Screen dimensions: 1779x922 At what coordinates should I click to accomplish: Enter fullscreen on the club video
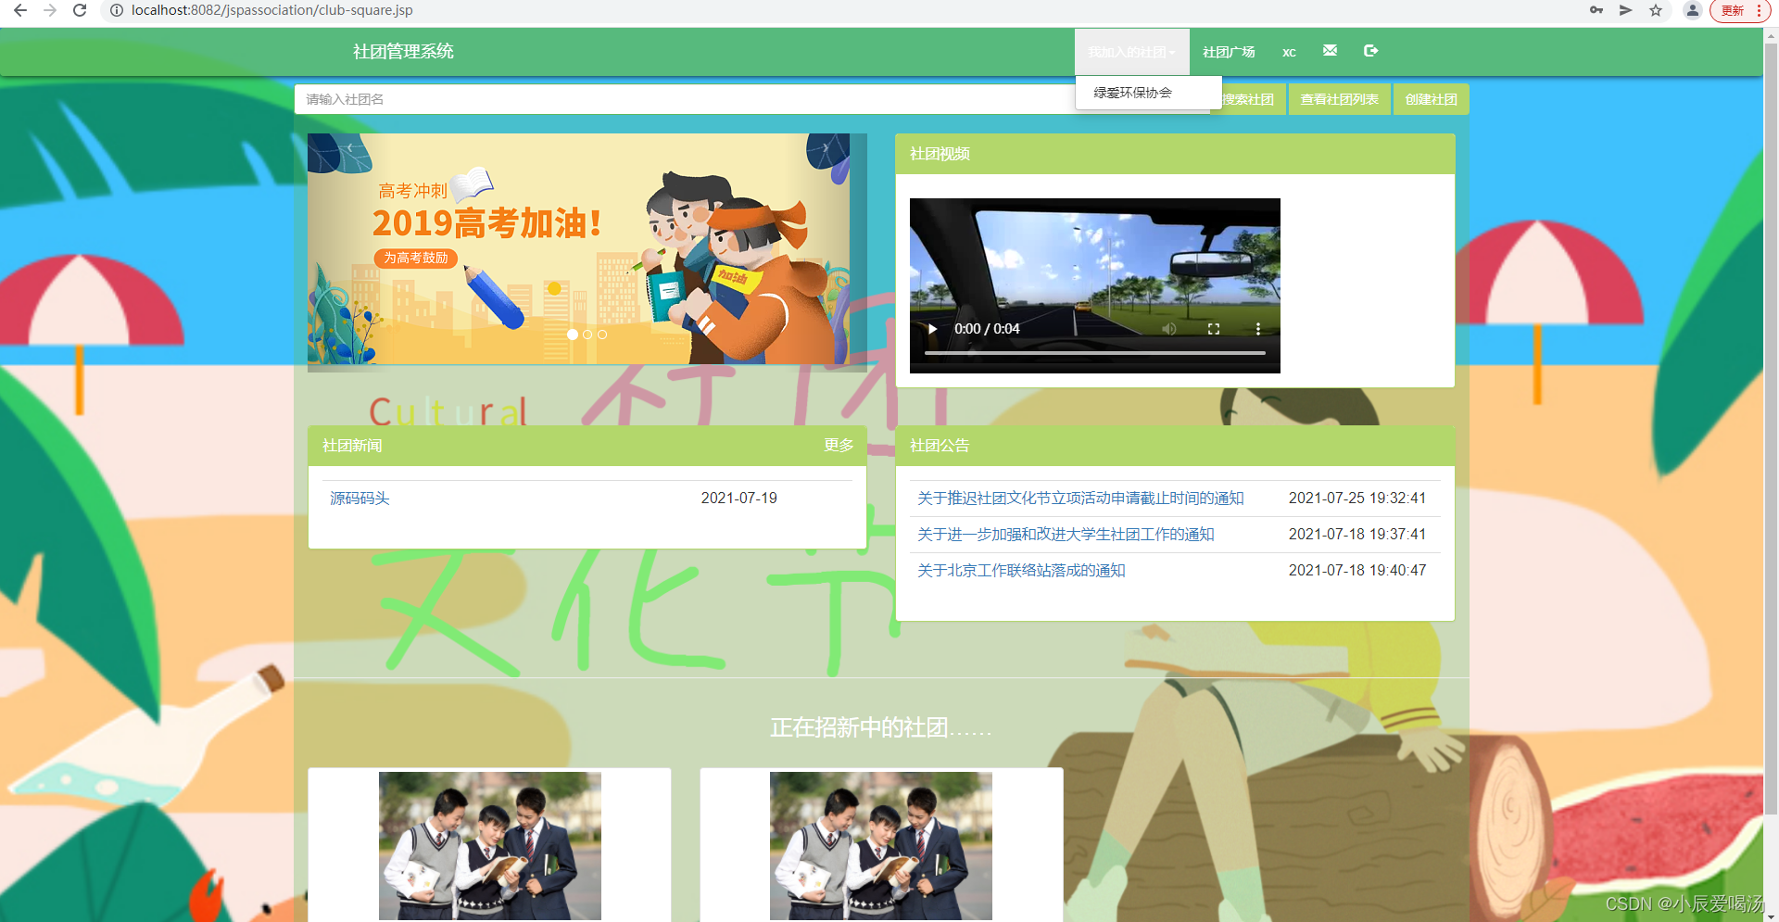click(x=1214, y=329)
